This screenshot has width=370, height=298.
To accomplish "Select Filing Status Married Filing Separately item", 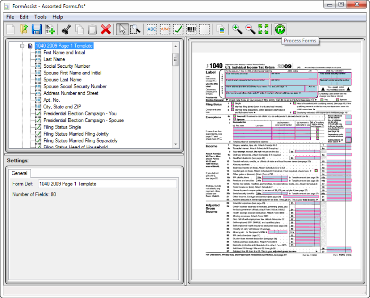I will click(x=80, y=141).
